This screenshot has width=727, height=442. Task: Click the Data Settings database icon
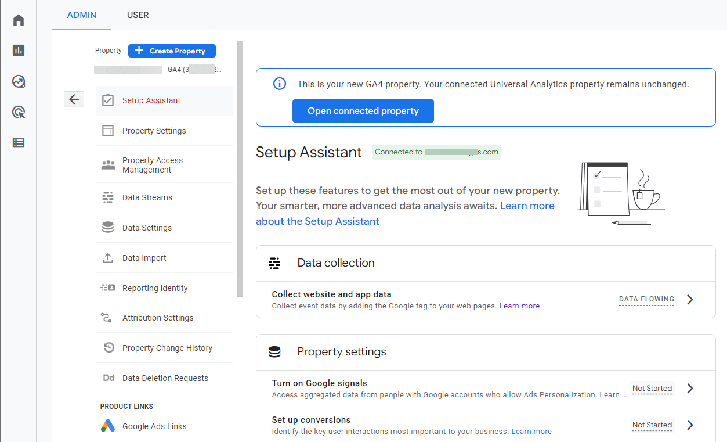tap(108, 228)
